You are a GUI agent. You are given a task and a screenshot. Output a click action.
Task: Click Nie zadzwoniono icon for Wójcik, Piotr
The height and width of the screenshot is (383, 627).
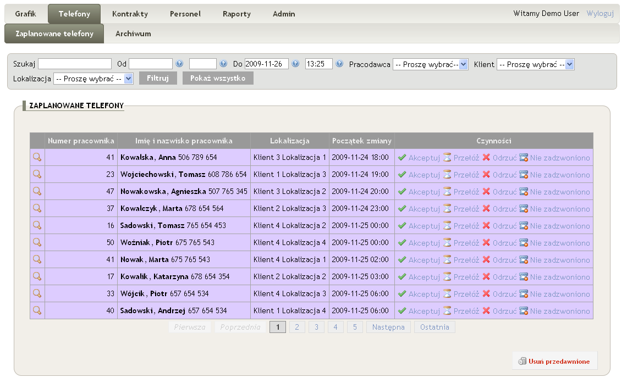pyautogui.click(x=524, y=294)
